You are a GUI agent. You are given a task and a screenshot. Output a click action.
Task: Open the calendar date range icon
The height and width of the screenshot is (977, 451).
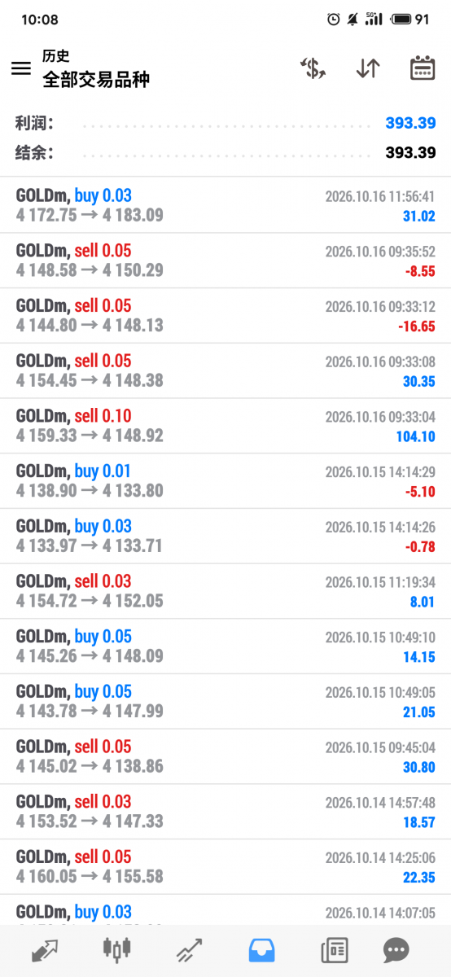pos(422,68)
